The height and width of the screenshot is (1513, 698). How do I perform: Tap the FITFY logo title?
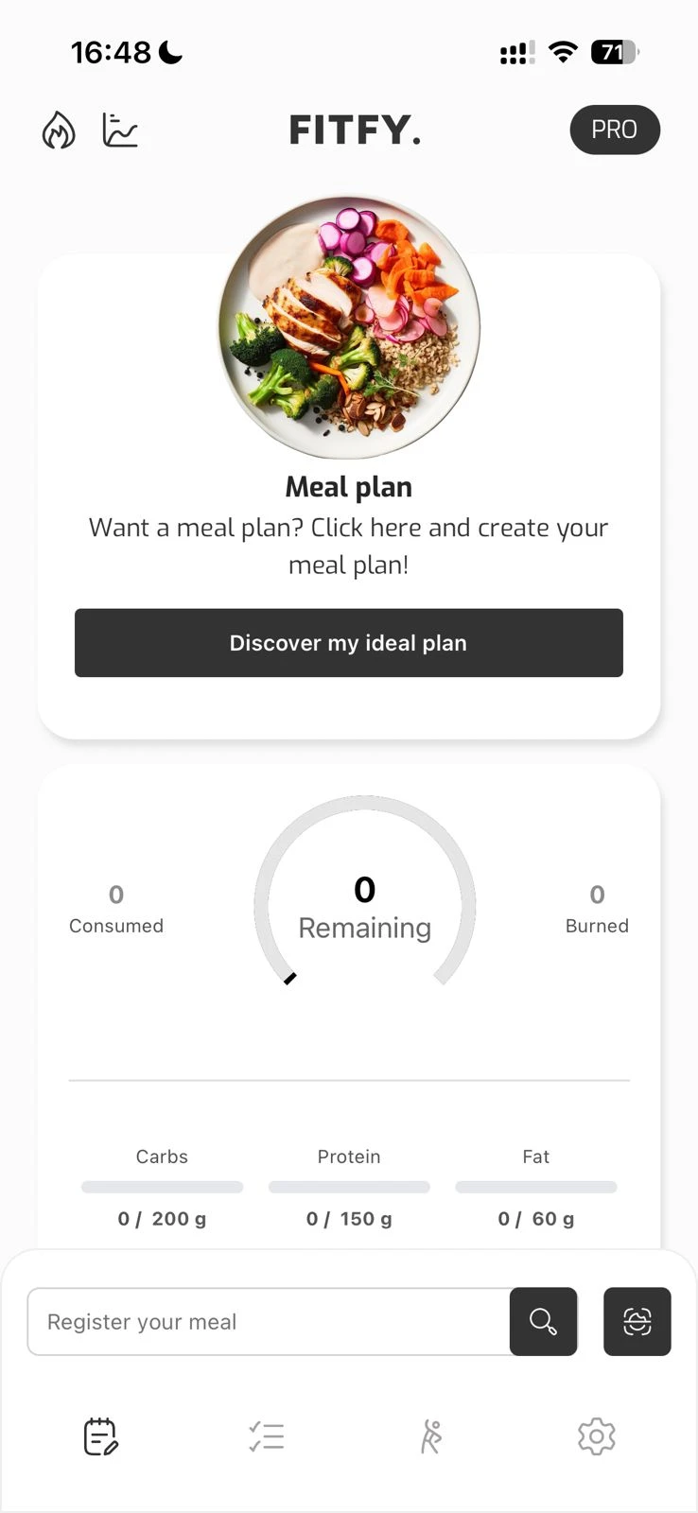pos(355,130)
